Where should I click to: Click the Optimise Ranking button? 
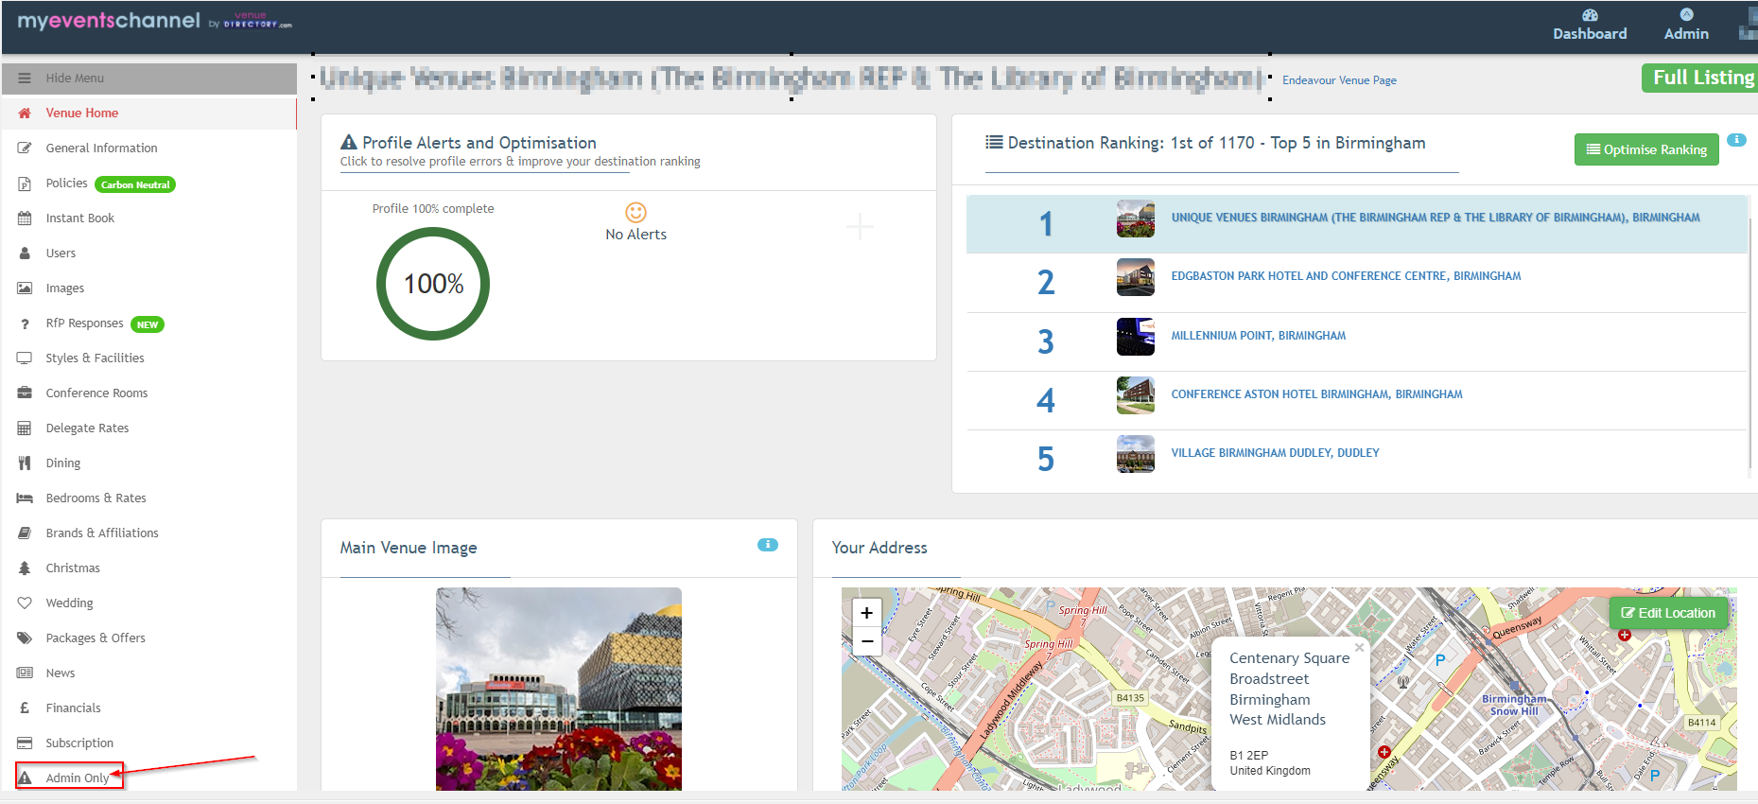[x=1646, y=149]
